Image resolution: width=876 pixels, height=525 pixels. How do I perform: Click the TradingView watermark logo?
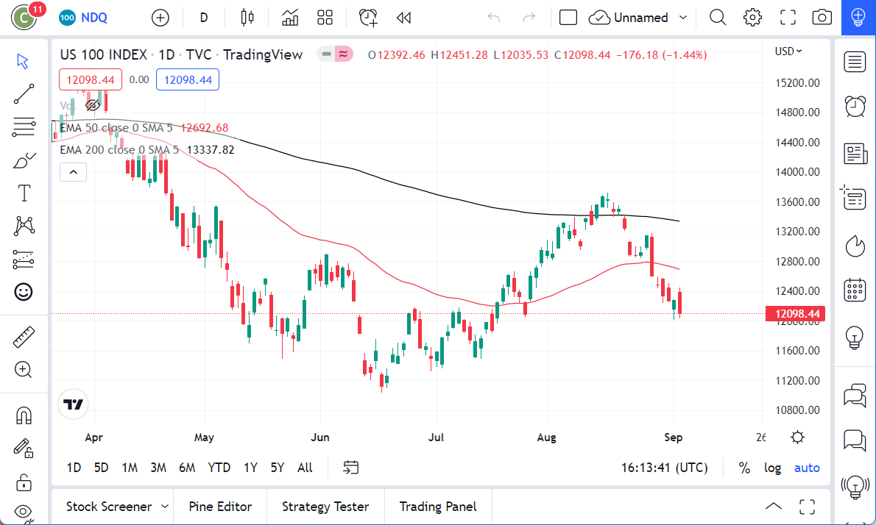(x=73, y=404)
